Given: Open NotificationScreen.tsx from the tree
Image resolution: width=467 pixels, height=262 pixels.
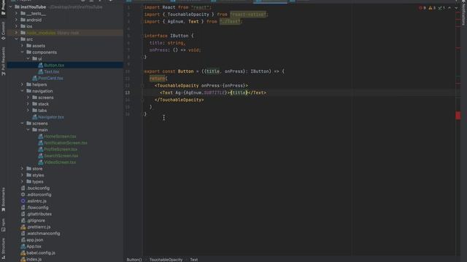Looking at the screenshot, I should (66, 143).
